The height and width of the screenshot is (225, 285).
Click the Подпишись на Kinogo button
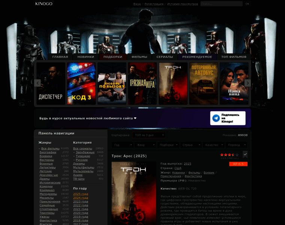click(228, 118)
